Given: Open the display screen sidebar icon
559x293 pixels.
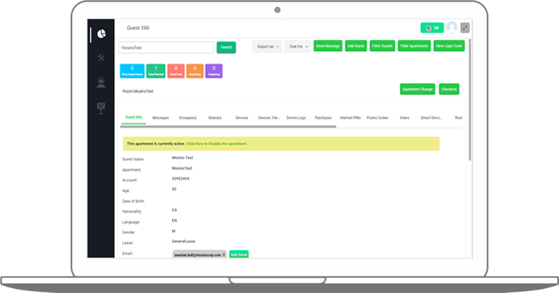Looking at the screenshot, I should (x=101, y=107).
